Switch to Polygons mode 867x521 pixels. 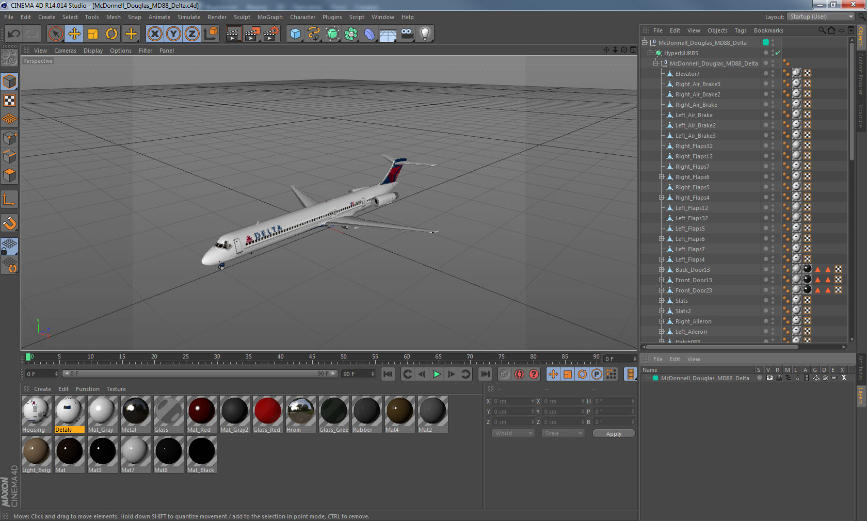point(9,175)
